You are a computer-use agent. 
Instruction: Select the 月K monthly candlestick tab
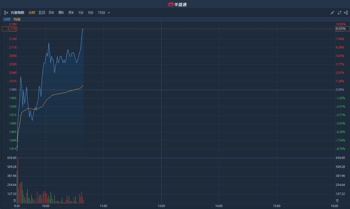[x=71, y=13]
